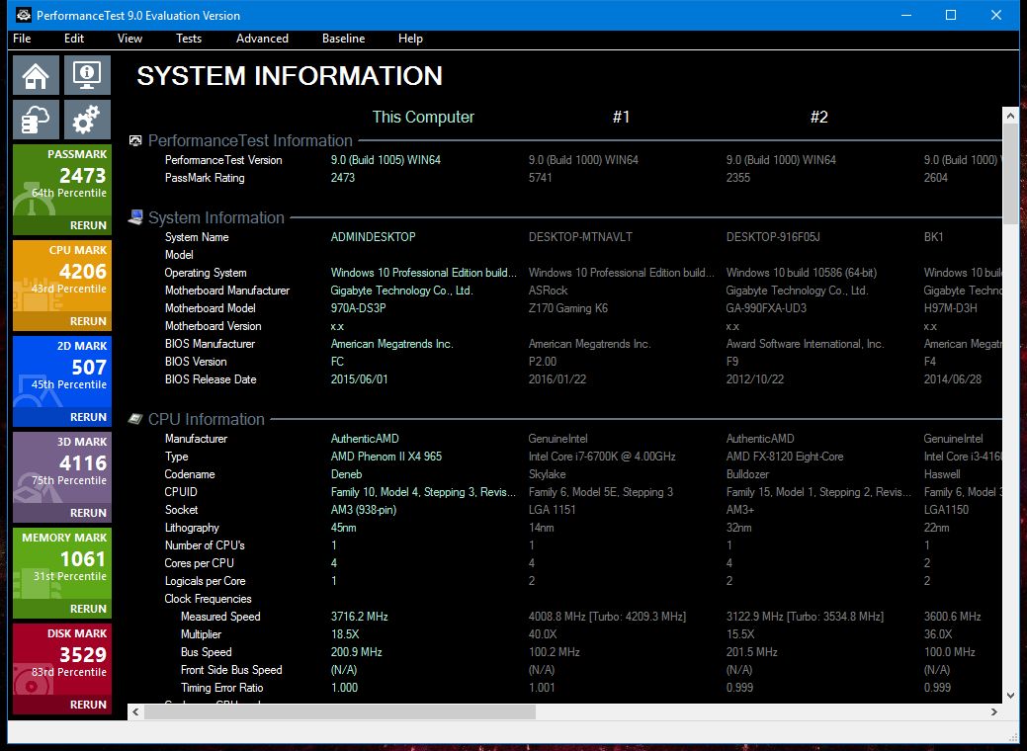Open the 2D Mark score tile
Image resolution: width=1027 pixels, height=751 pixels.
tap(62, 381)
